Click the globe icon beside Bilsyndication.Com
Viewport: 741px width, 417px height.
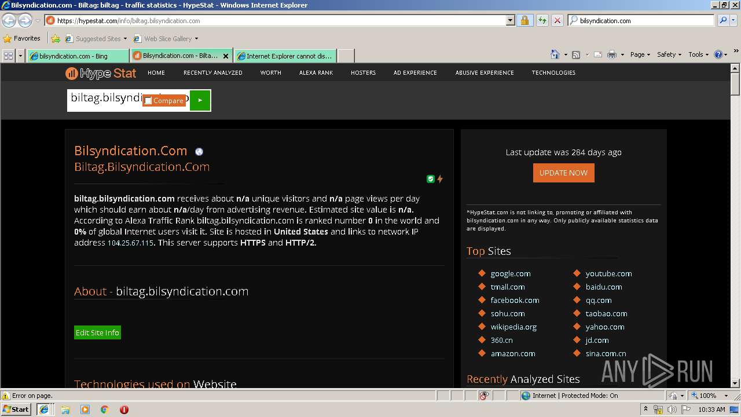coord(199,152)
